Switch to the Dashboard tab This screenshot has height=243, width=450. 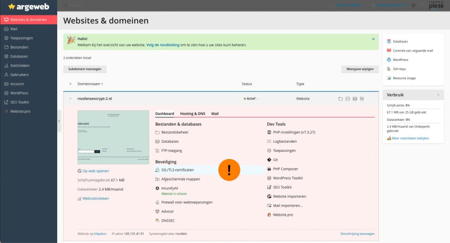(x=164, y=114)
